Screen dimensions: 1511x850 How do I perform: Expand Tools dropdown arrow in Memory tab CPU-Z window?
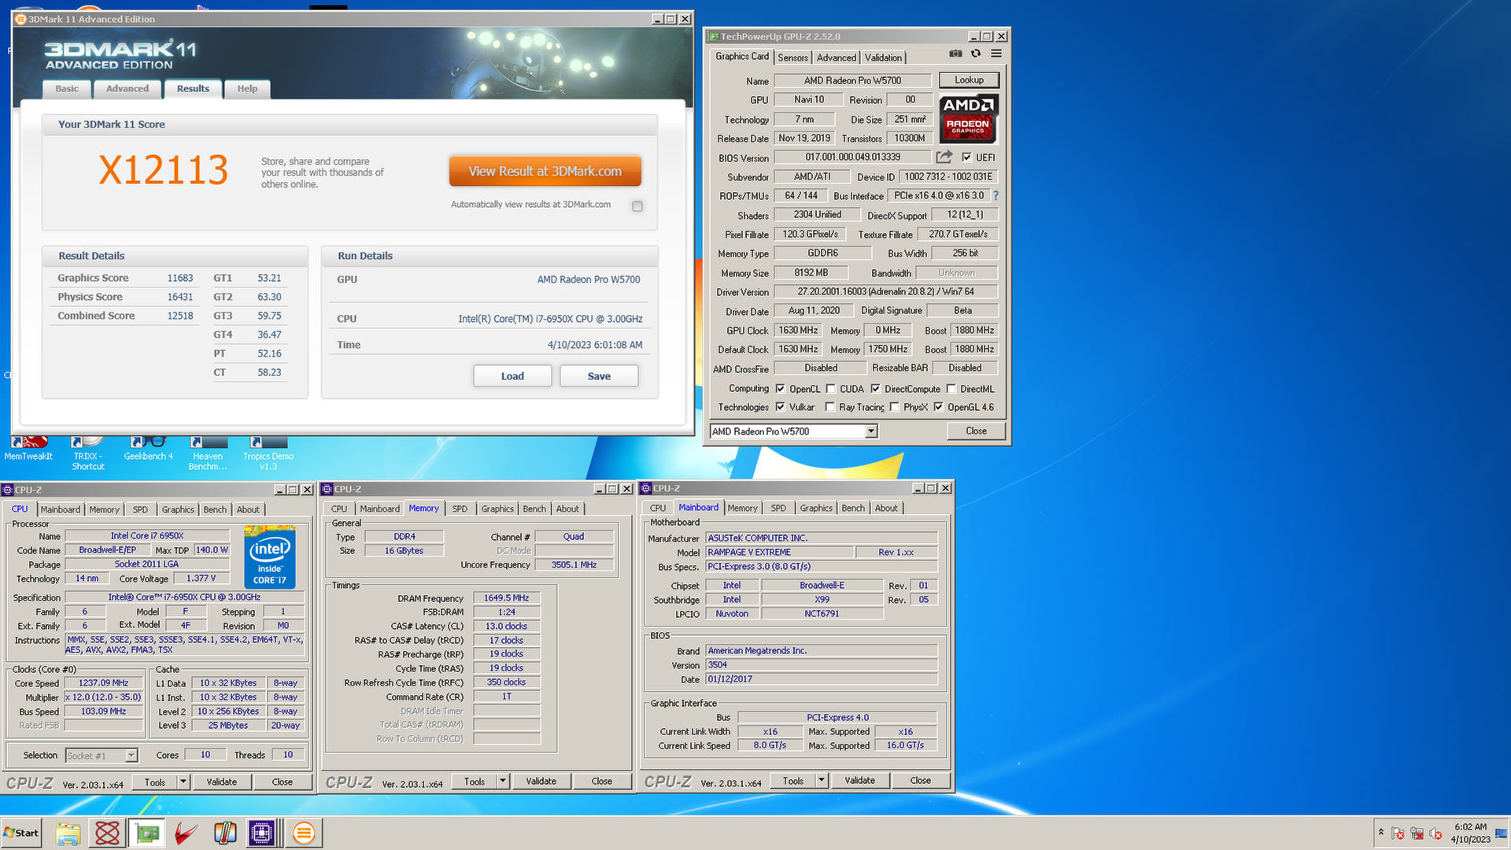tap(503, 781)
